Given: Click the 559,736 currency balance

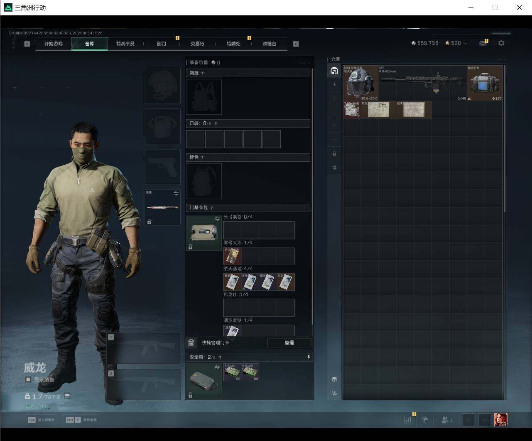Looking at the screenshot, I should (425, 43).
